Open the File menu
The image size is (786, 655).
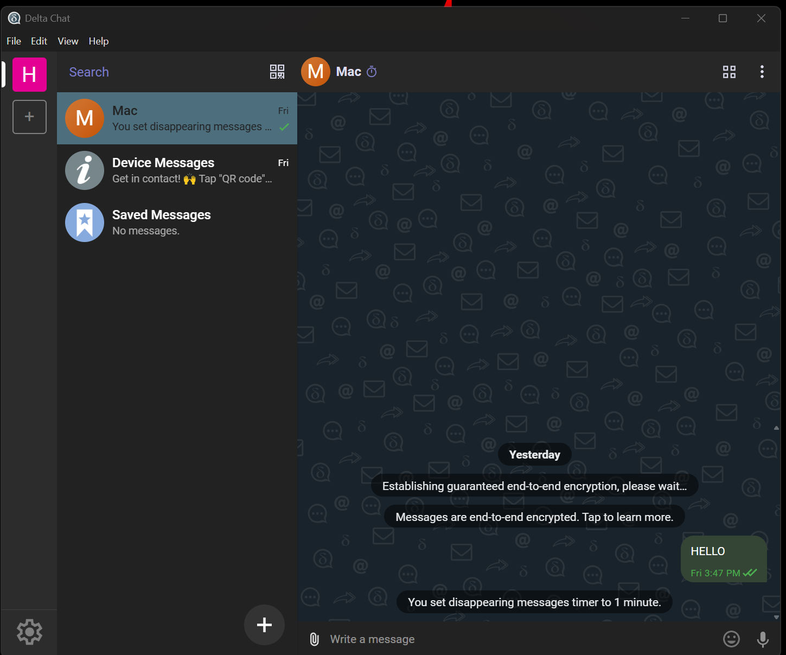pos(14,41)
